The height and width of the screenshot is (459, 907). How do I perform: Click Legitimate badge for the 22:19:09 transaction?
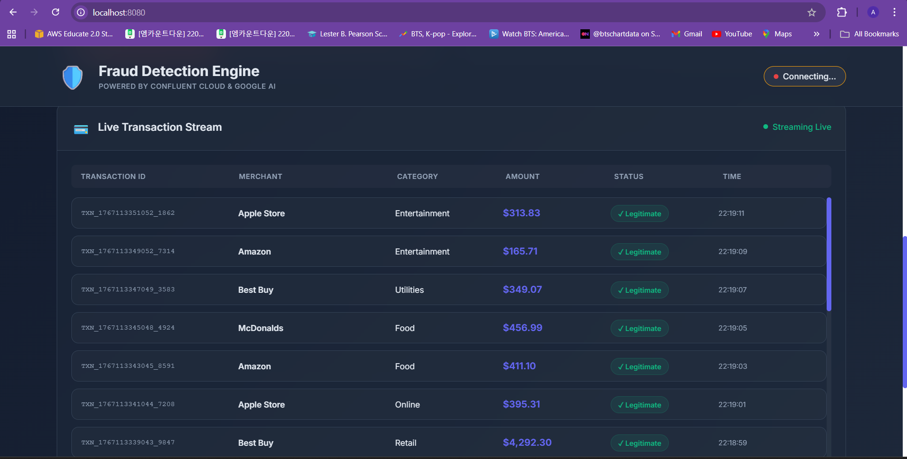tap(639, 252)
